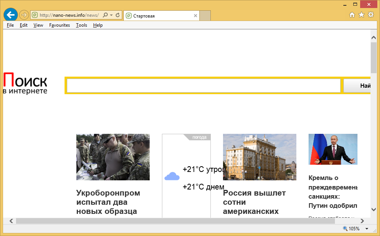
Task: Click the Forward navigation arrow
Action: [24, 15]
